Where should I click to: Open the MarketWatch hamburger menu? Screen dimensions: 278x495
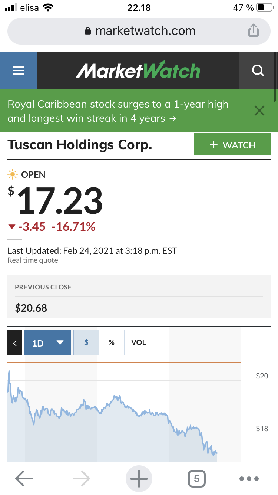tap(19, 71)
